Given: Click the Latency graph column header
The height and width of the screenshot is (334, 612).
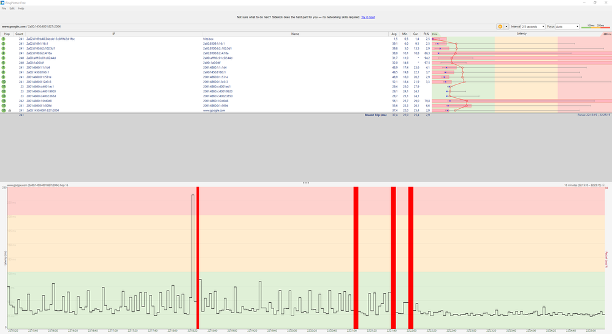Looking at the screenshot, I should pos(521,34).
